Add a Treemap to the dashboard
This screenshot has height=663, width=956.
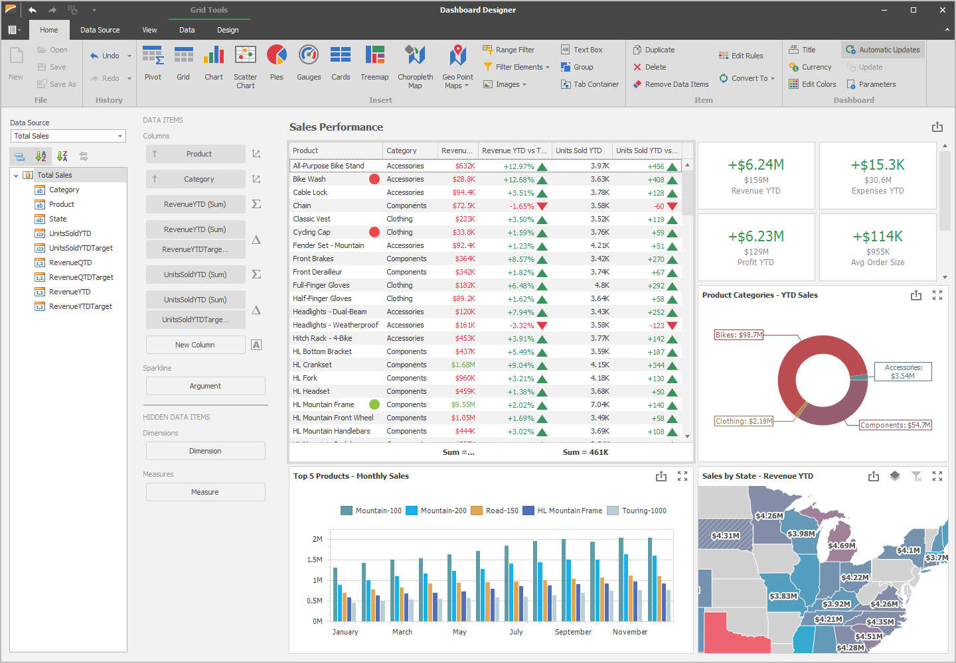pos(374,63)
